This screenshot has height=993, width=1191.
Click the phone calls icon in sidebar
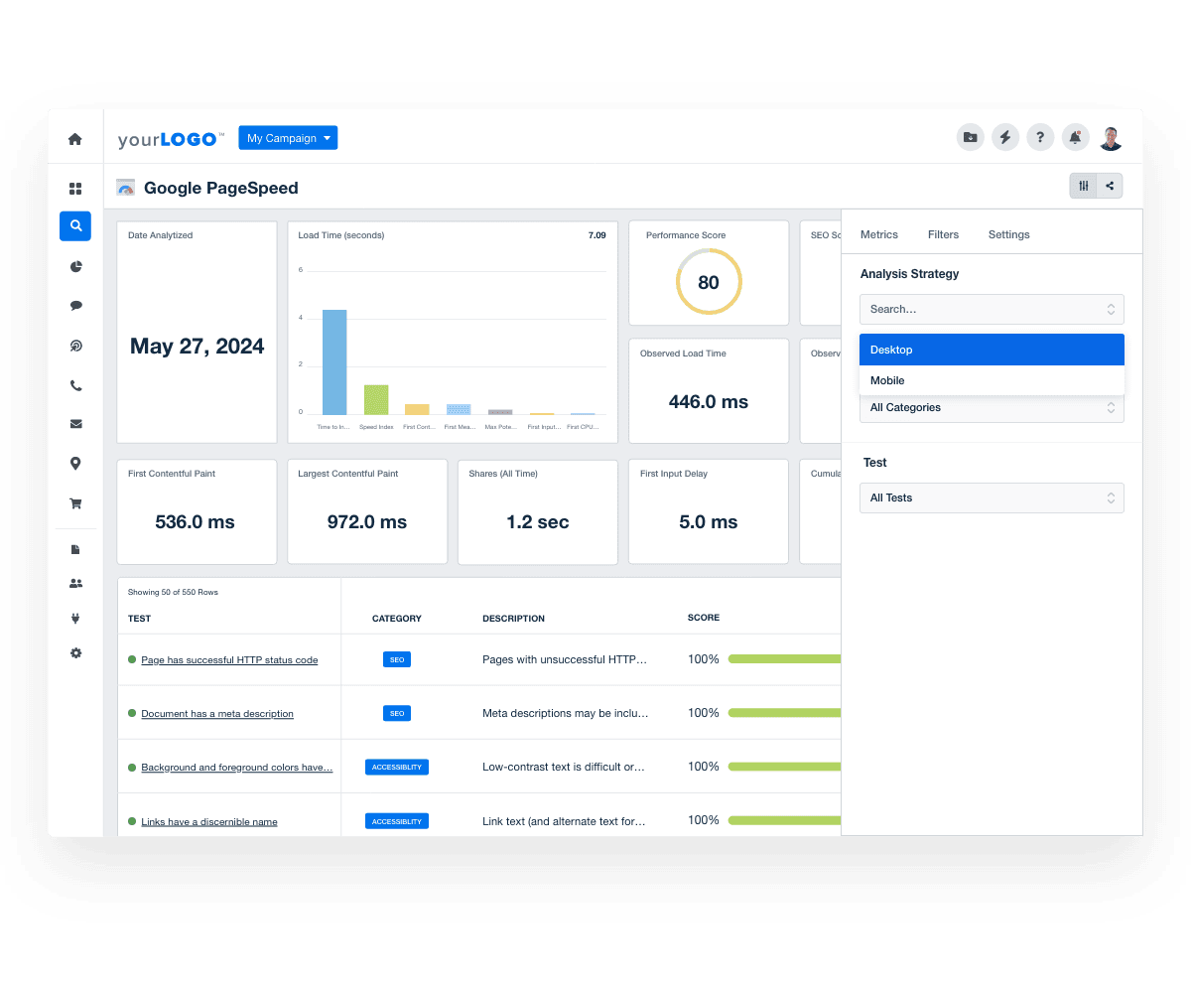click(x=75, y=385)
